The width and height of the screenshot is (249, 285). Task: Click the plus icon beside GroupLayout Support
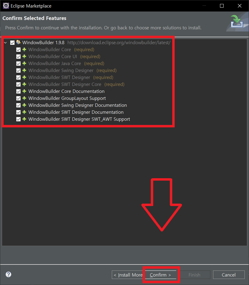[24, 98]
